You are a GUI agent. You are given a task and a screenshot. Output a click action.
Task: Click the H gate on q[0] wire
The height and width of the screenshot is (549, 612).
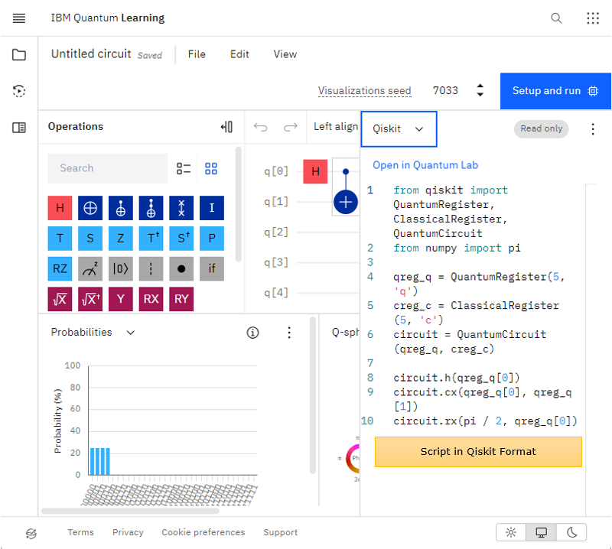click(315, 171)
